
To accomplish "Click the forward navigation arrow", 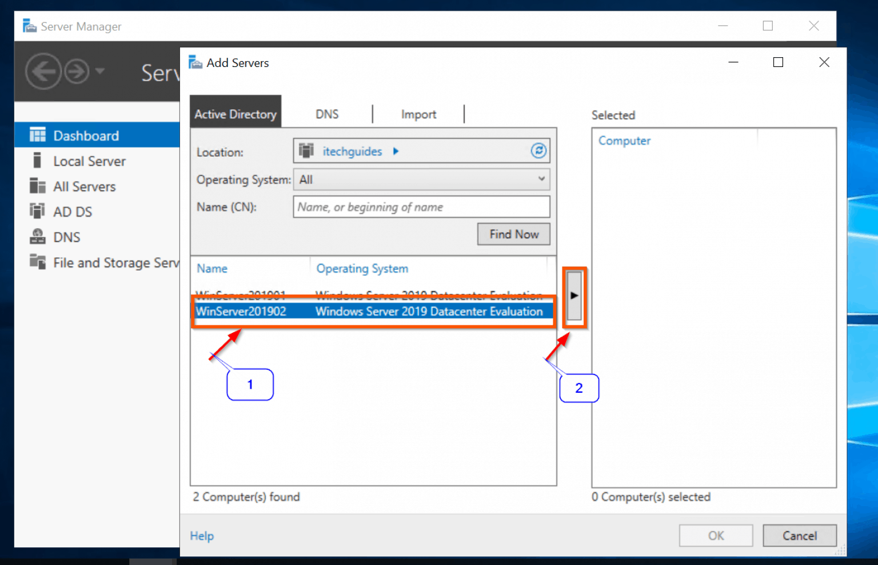I will (x=76, y=71).
